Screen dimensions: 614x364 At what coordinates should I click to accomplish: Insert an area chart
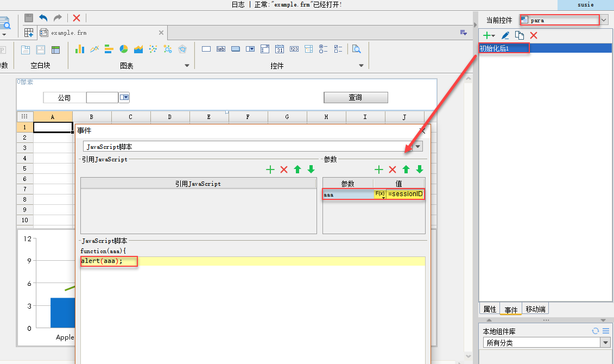pyautogui.click(x=138, y=49)
